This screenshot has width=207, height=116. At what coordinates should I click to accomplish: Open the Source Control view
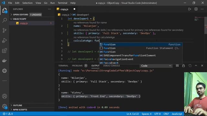pos(5,30)
